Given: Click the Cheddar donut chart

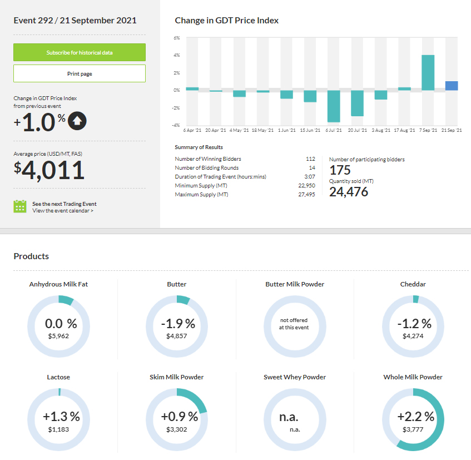Looking at the screenshot, I should pos(413,327).
